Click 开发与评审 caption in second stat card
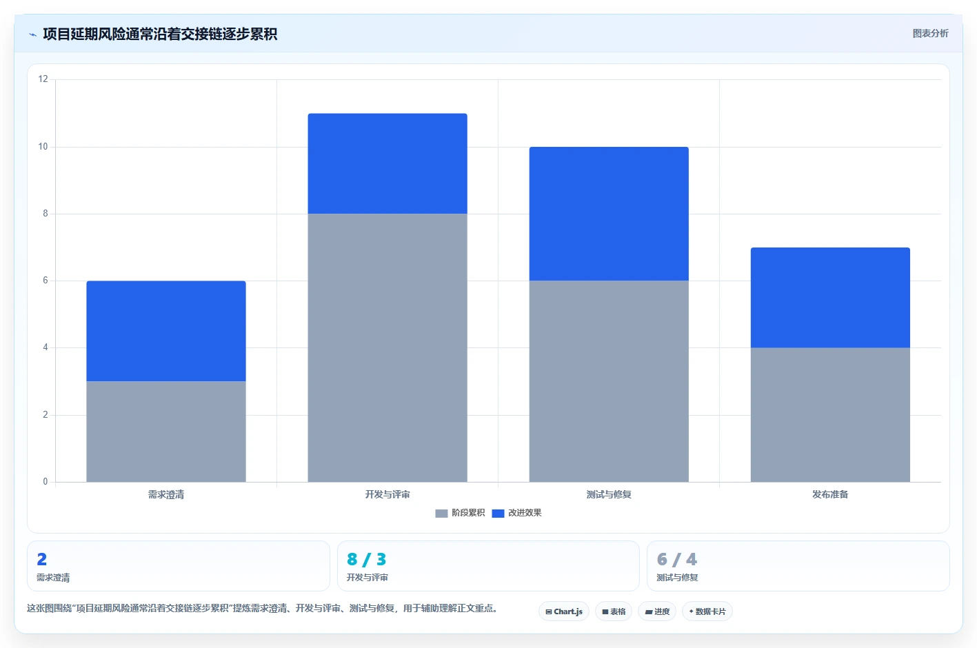This screenshot has width=977, height=648. [367, 578]
